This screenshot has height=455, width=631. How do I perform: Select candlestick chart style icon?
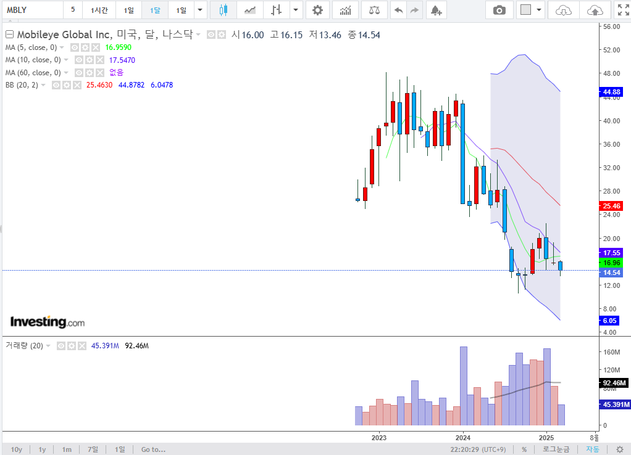pyautogui.click(x=224, y=10)
